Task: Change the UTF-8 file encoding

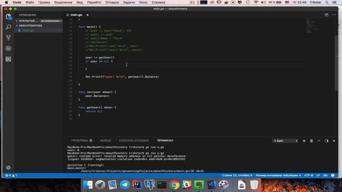Action: coord(308,175)
